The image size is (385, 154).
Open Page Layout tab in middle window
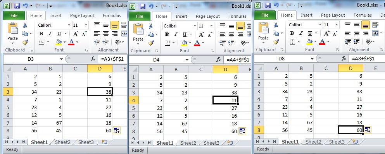click(x=207, y=16)
